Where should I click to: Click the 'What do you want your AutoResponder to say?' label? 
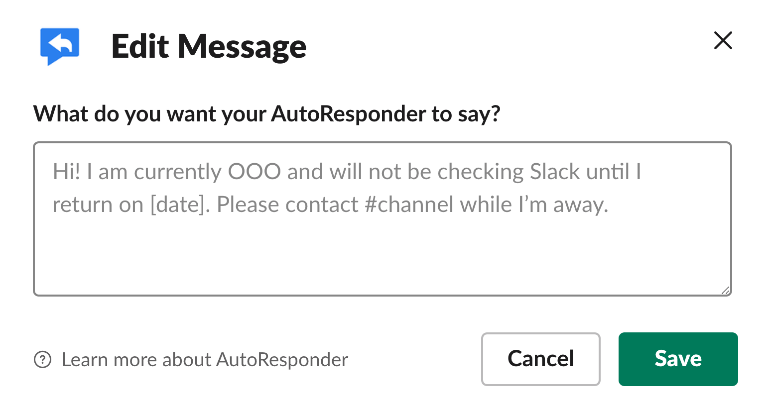266,114
